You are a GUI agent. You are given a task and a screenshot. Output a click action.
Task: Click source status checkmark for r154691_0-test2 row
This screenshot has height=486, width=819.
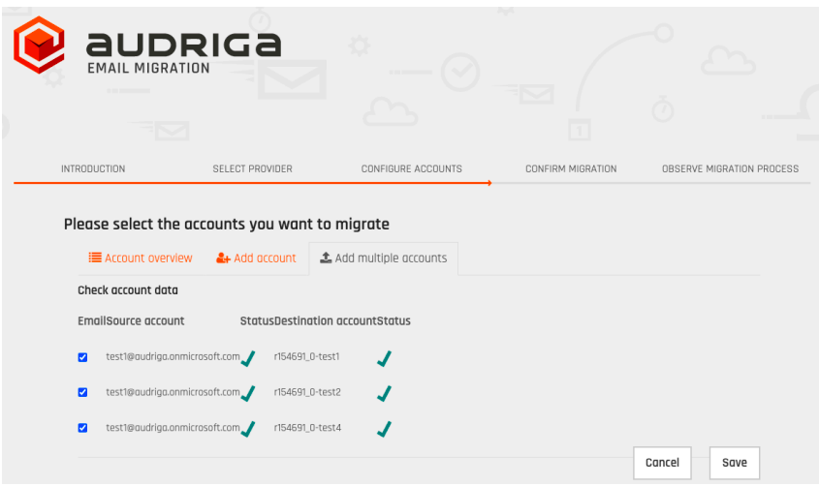tap(248, 394)
